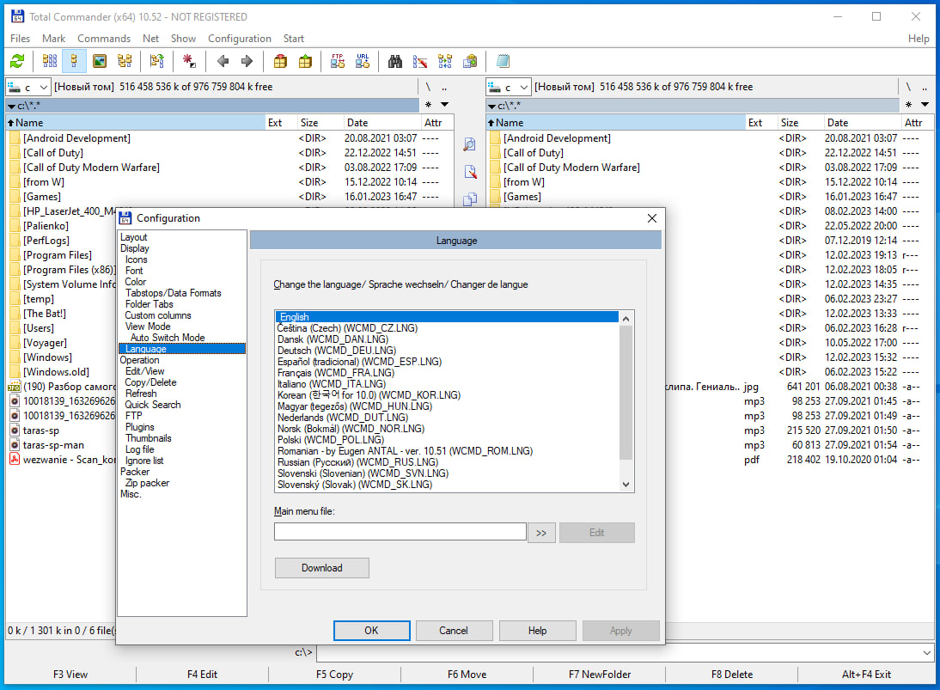This screenshot has width=940, height=690.
Task: Select Quick Search in configuration tree
Action: (153, 405)
